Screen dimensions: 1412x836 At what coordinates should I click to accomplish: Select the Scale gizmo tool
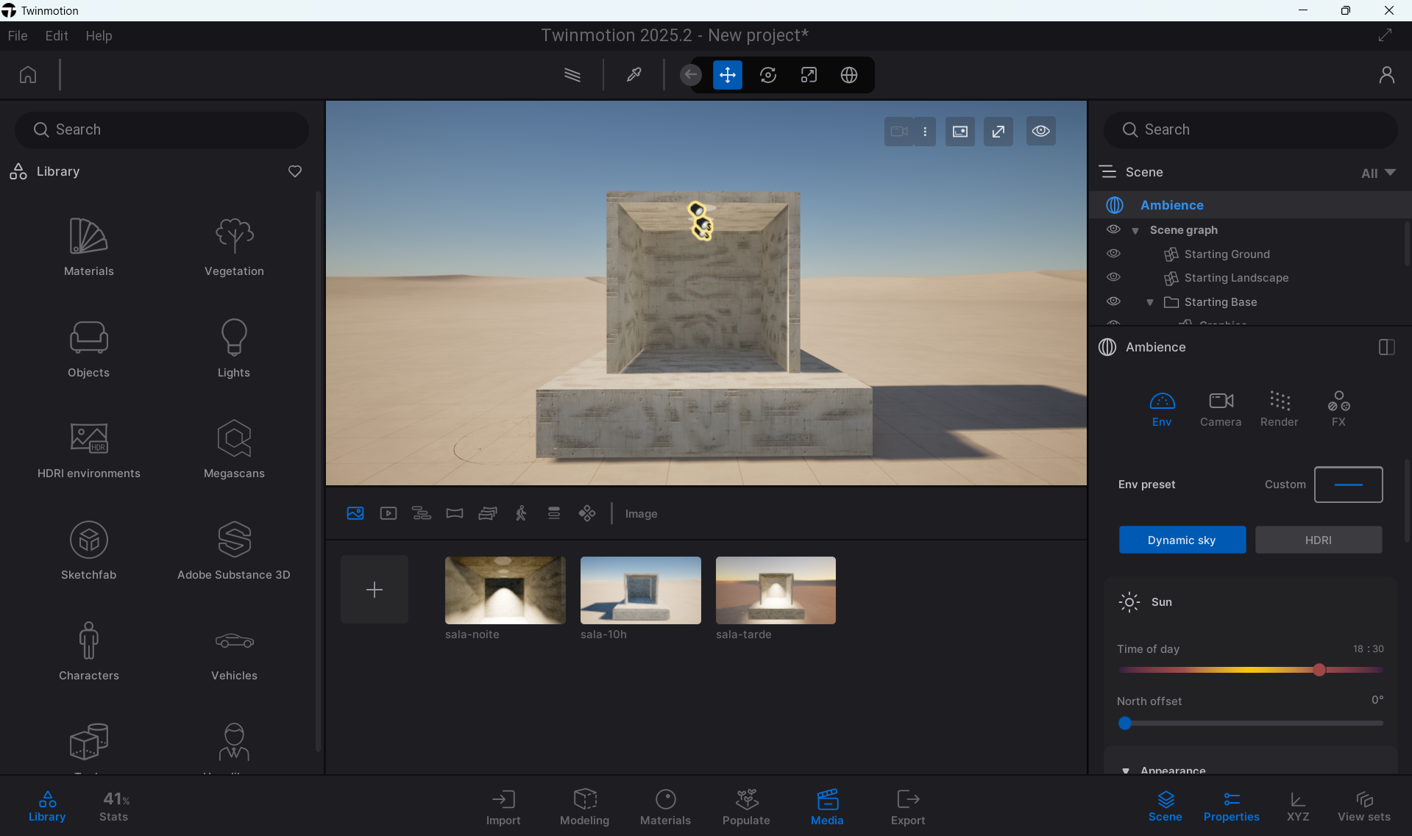[x=808, y=74]
